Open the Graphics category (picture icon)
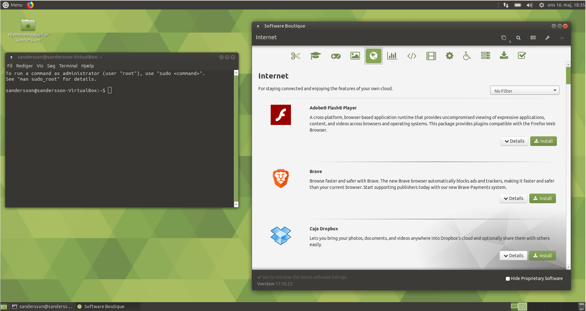Viewport: 586px width, 311px height. 355,56
